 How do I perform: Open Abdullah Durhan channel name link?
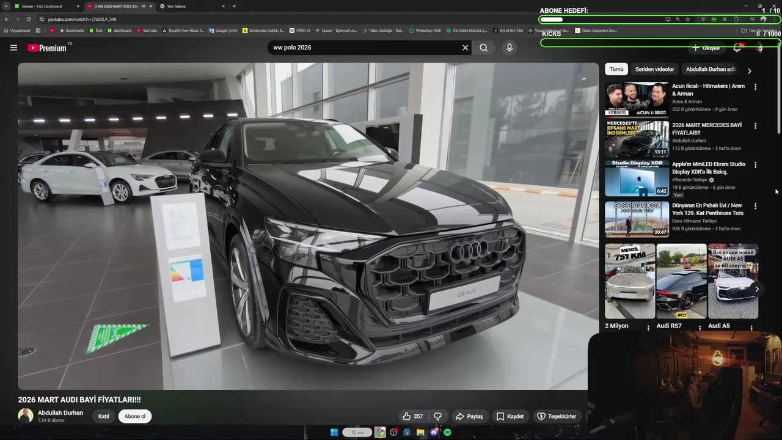click(60, 413)
